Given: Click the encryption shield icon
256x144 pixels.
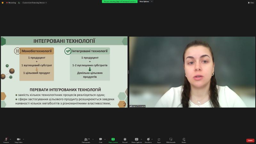Looking at the screenshot, I should [x=3, y=3].
